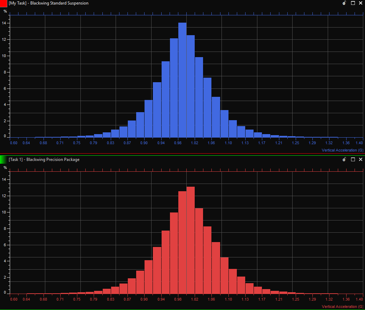The width and height of the screenshot is (365, 310).
Task: Click the red color swatch beside My Task
Action: coord(3,3)
